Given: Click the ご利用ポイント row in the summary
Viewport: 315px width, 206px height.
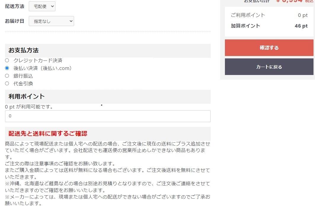Looking at the screenshot, I should (x=269, y=15).
